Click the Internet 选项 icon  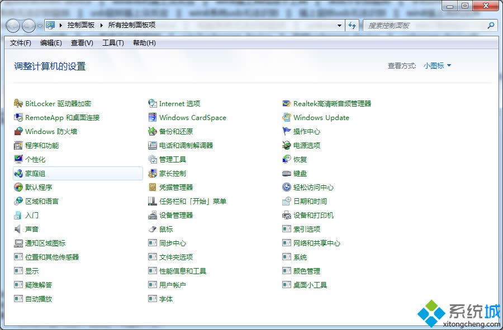coord(153,103)
